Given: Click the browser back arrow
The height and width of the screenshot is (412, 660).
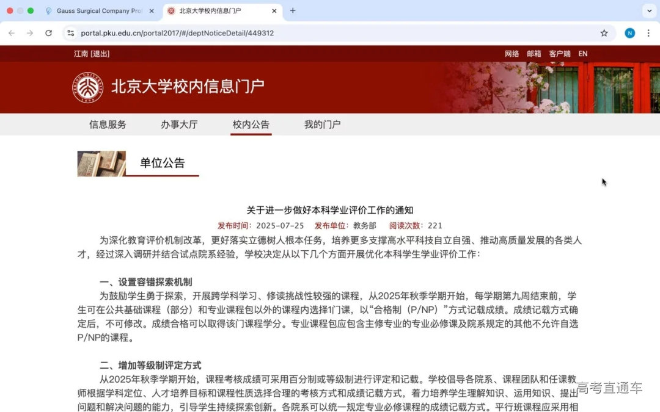Looking at the screenshot, I should click(12, 33).
